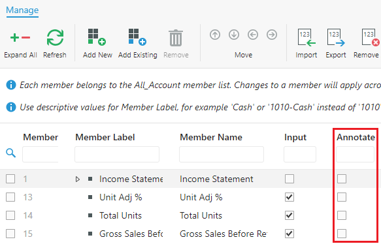Screen dimensions: 381x246
Task: Click Unit Adj % member name cell
Action: [x=201, y=197]
